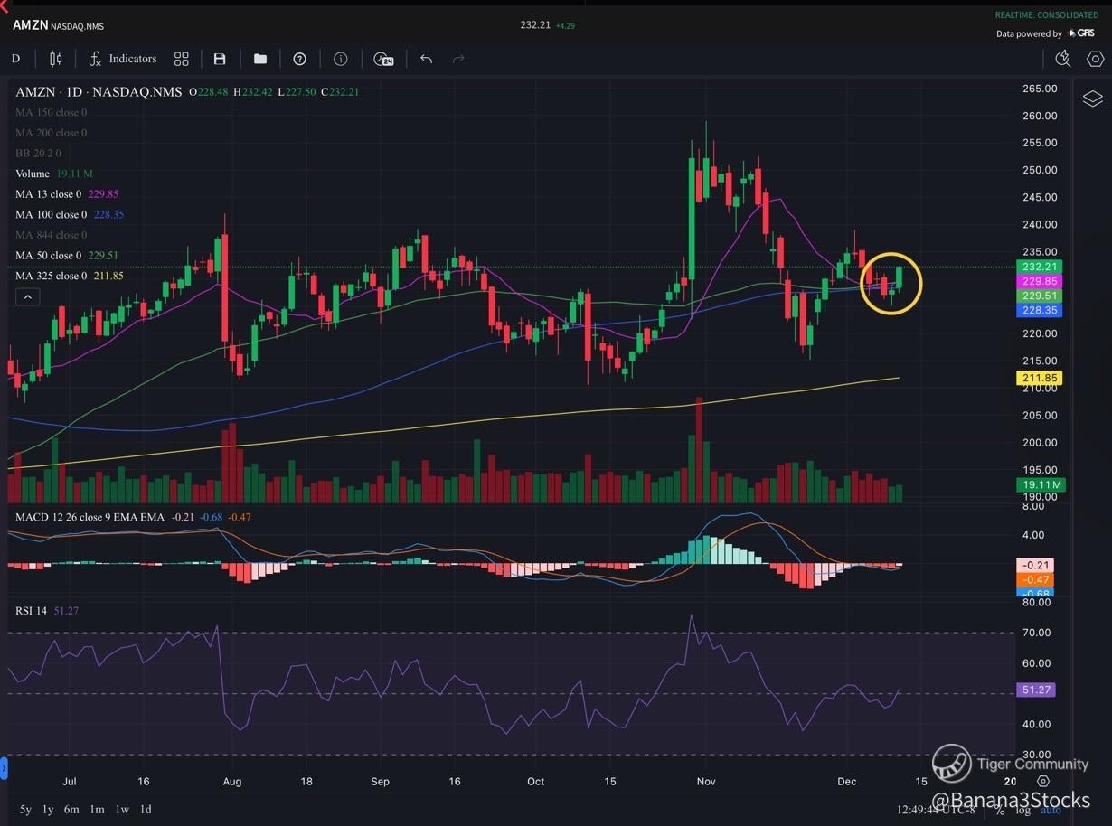Open chart settings hexagon icon at top right

[1096, 59]
